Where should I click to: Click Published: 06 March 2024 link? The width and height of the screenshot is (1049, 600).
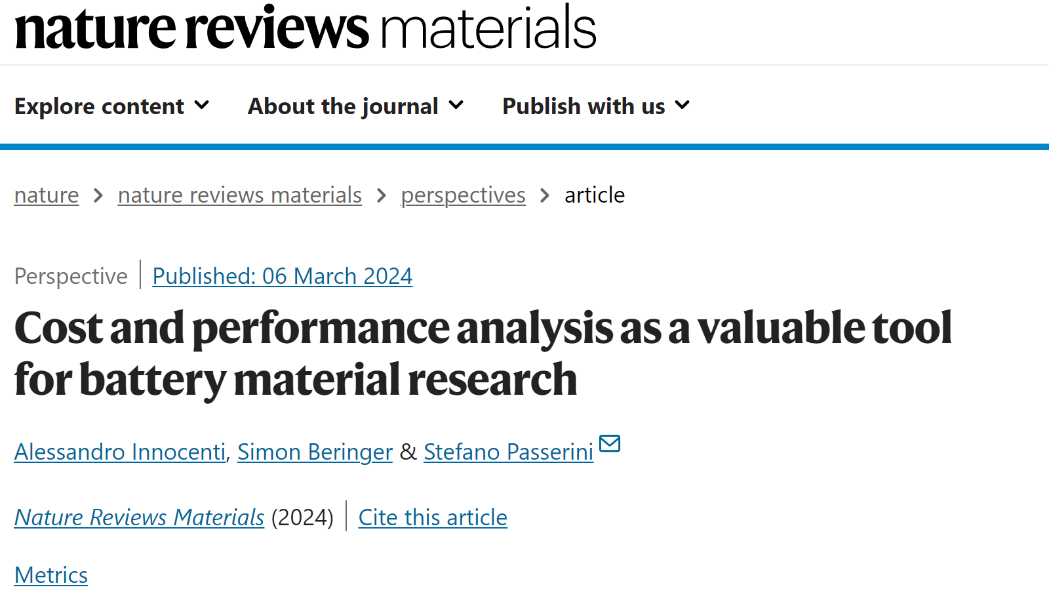click(283, 276)
